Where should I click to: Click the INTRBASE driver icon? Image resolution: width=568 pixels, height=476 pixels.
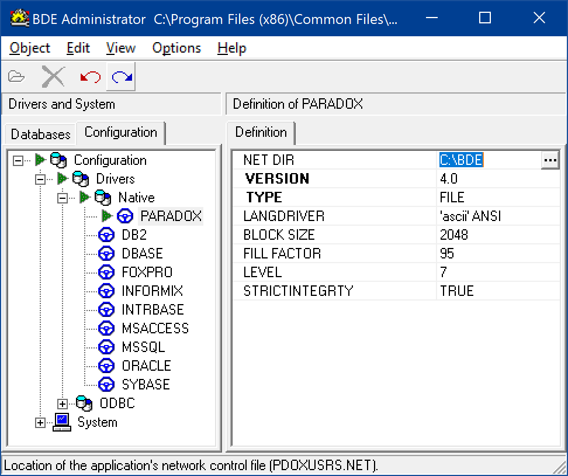pos(106,309)
